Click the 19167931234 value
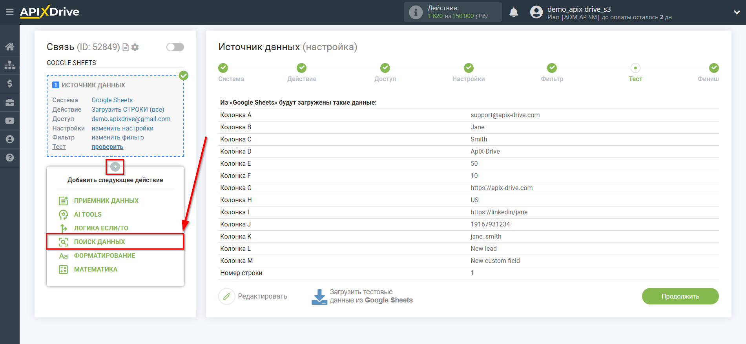Image resolution: width=746 pixels, height=344 pixels. (490, 224)
